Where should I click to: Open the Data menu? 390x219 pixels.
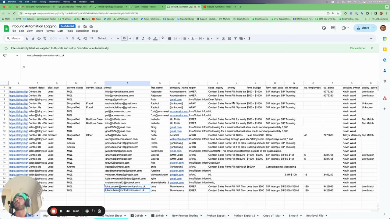click(x=60, y=31)
